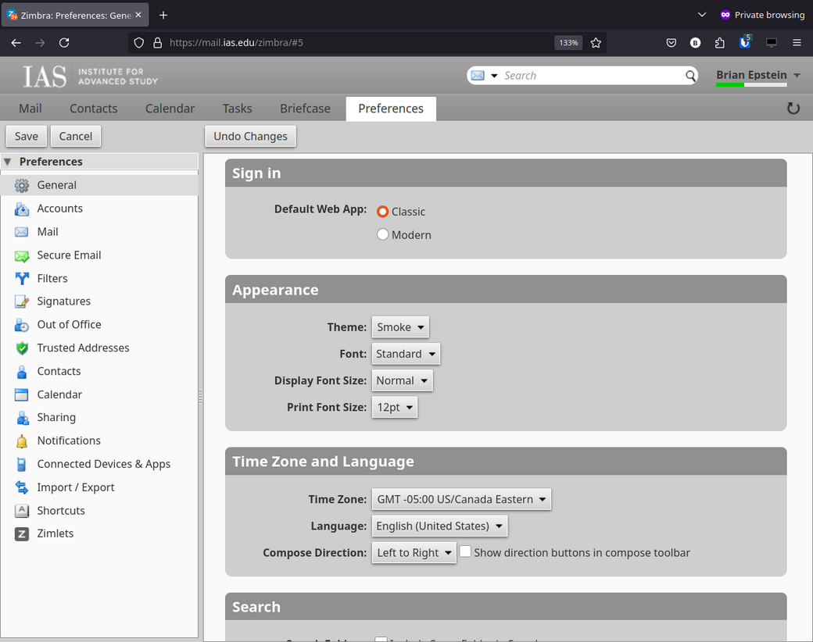Expand the Time Zone dropdown

tap(461, 500)
